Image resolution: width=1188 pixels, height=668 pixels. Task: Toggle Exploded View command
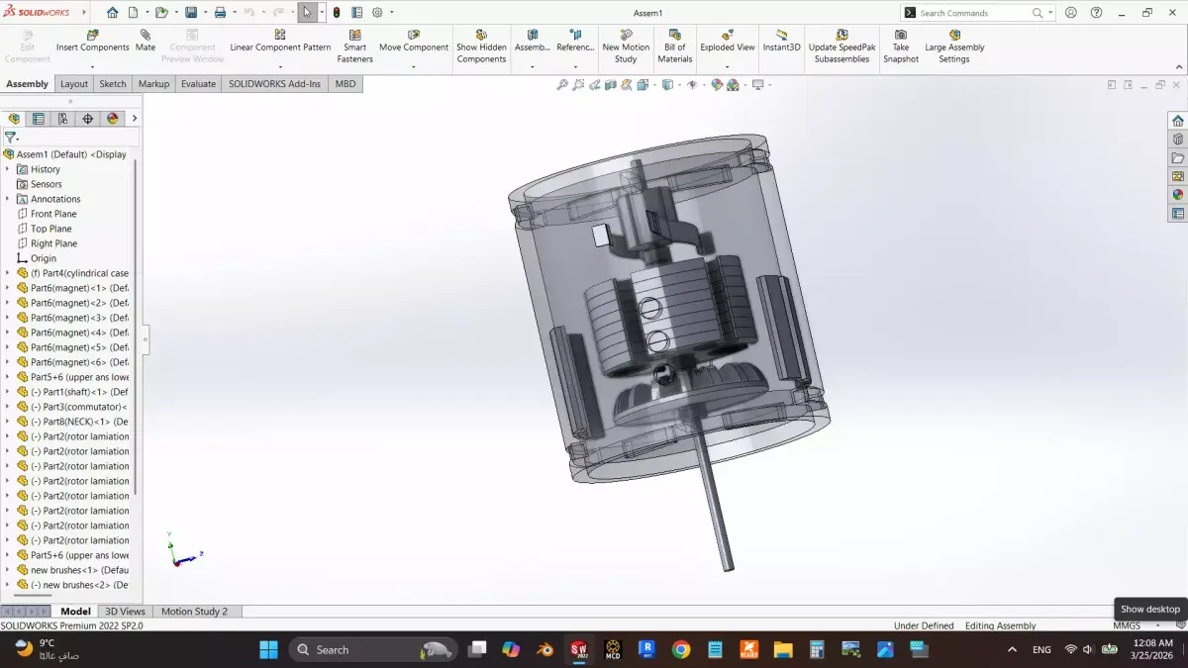coord(728,42)
